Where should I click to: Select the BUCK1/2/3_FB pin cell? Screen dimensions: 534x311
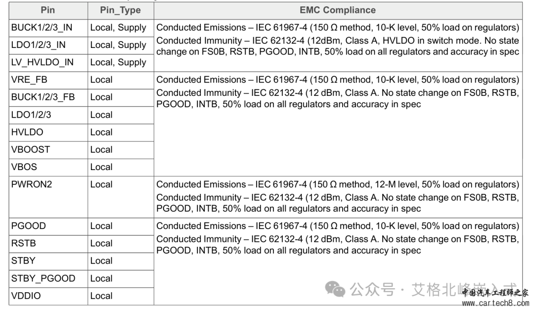click(x=48, y=98)
